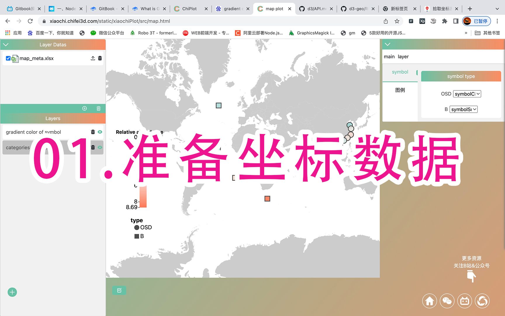Screen dimensions: 505x316
Task: Click the B legend entry
Action: click(x=139, y=236)
